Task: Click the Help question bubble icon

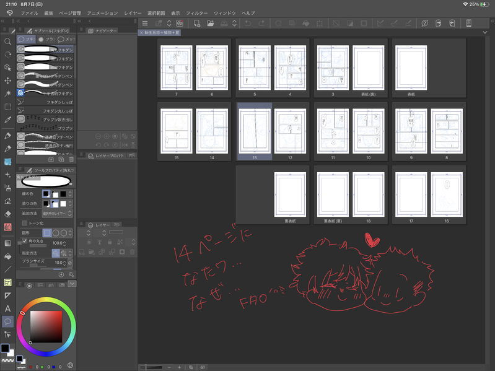Action: tap(424, 24)
